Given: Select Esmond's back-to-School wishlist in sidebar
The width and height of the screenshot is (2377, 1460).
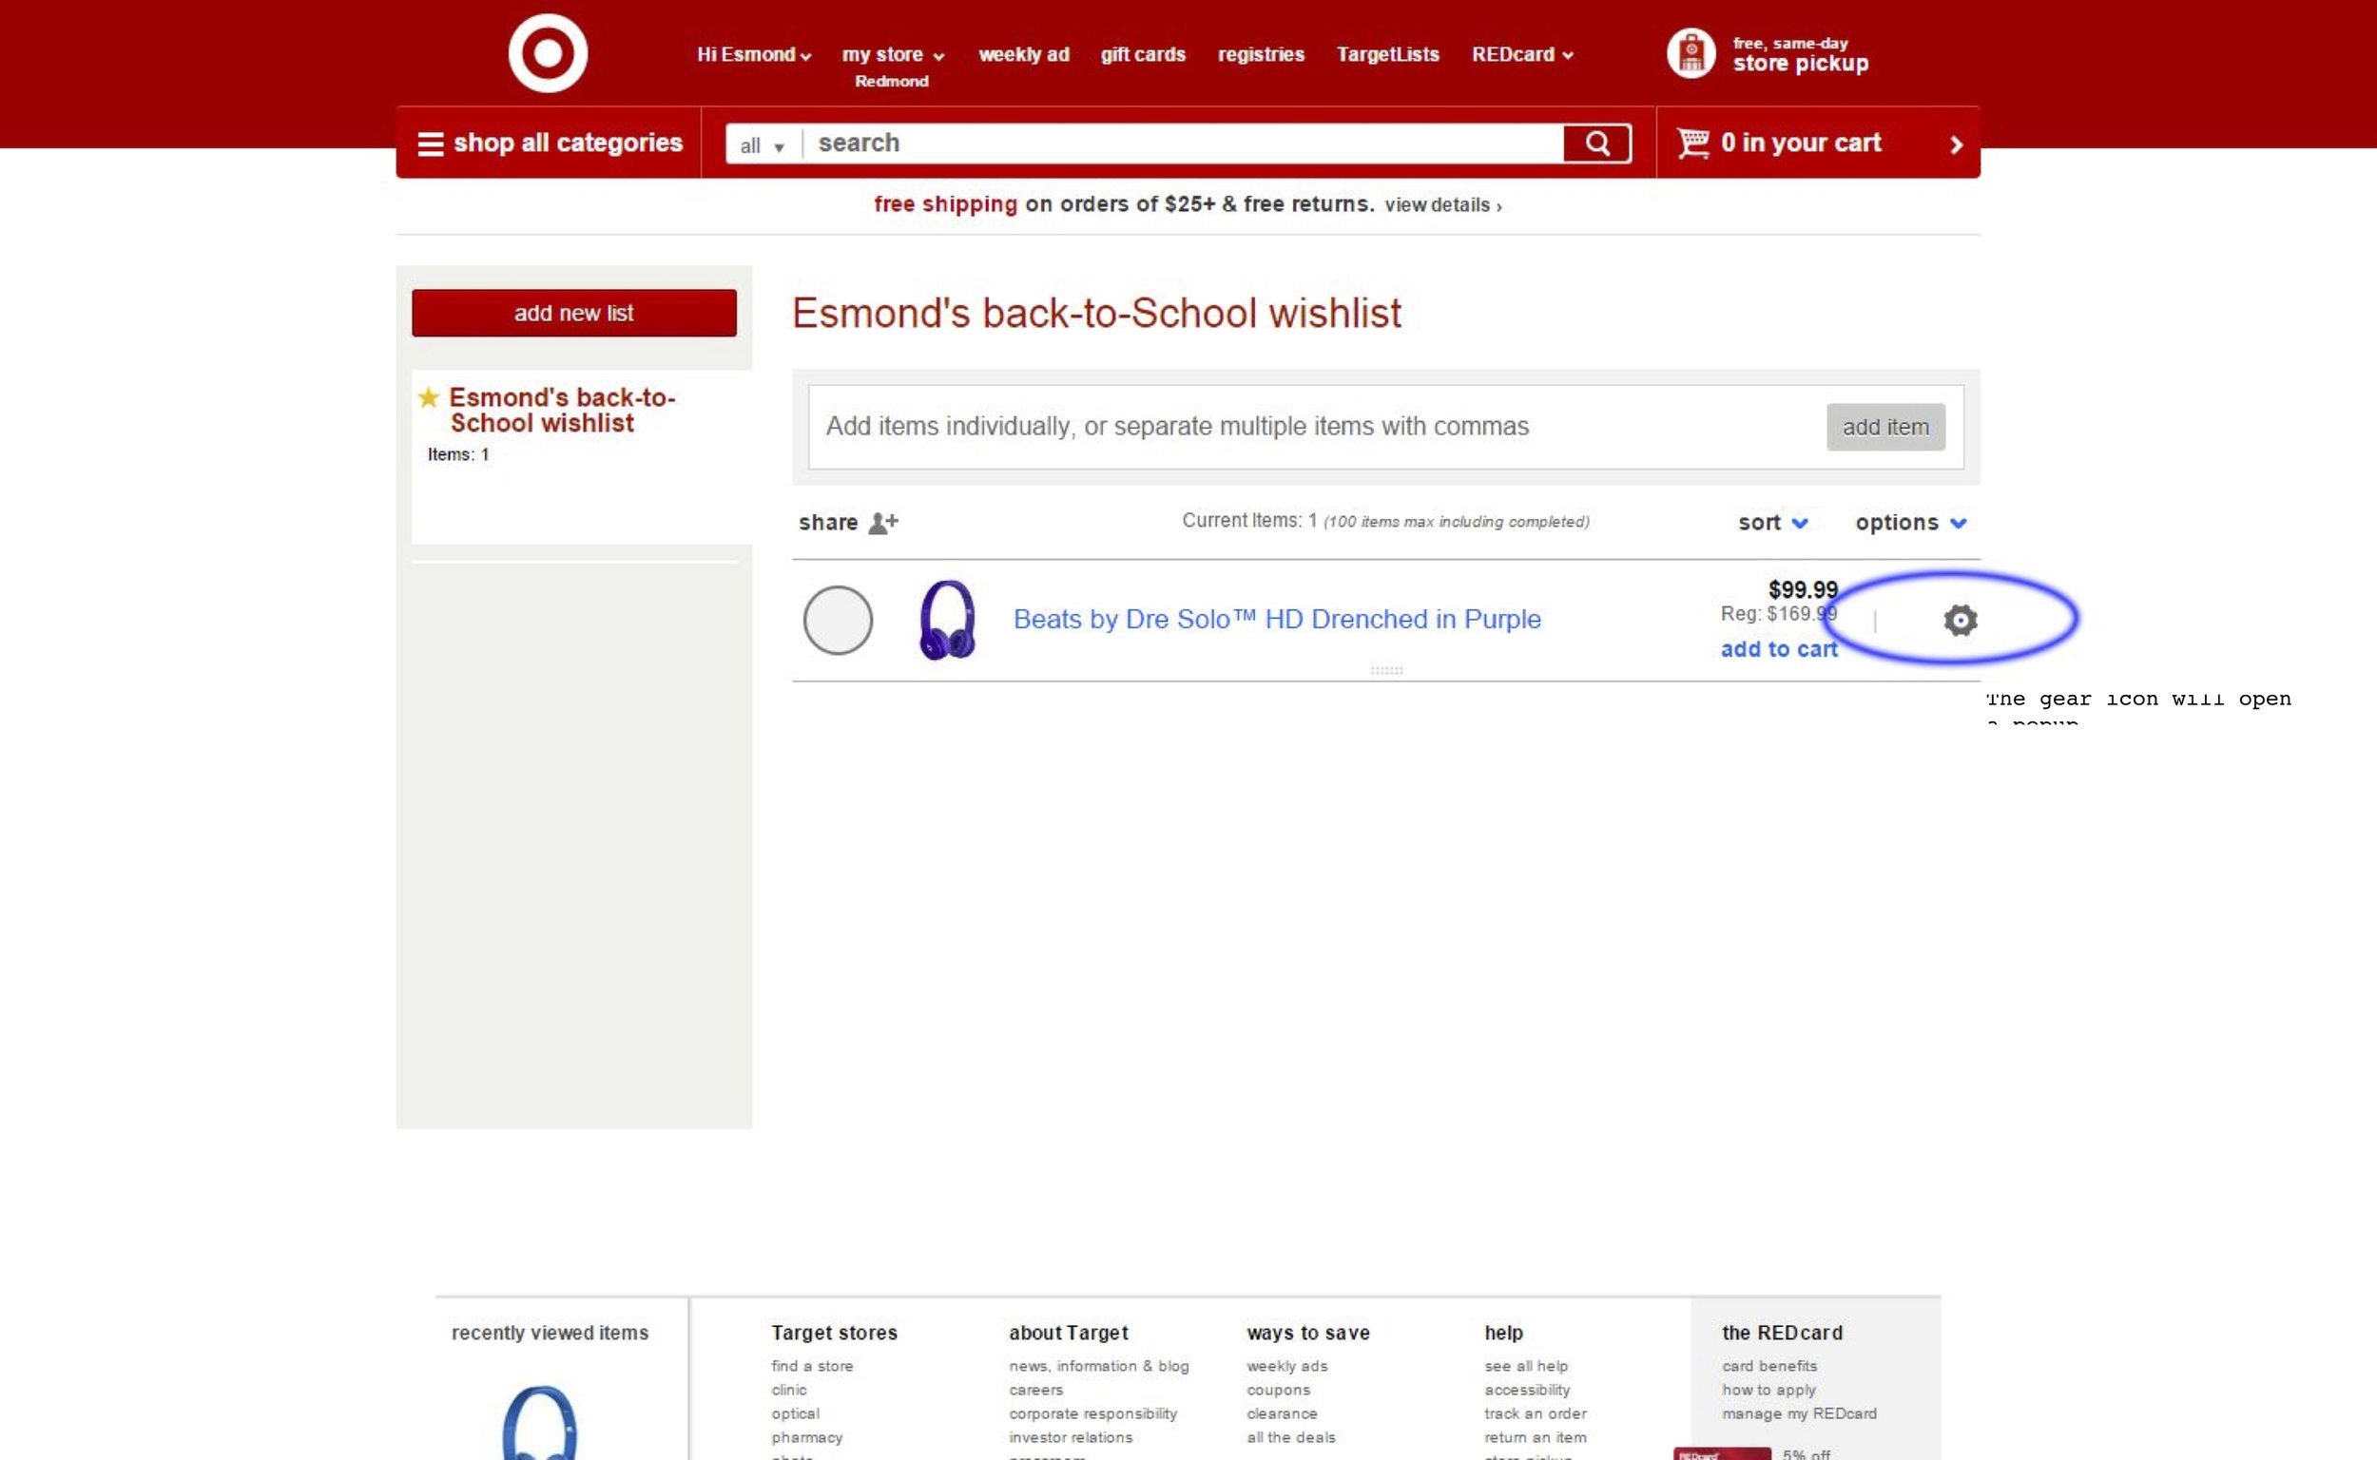Looking at the screenshot, I should click(x=561, y=411).
